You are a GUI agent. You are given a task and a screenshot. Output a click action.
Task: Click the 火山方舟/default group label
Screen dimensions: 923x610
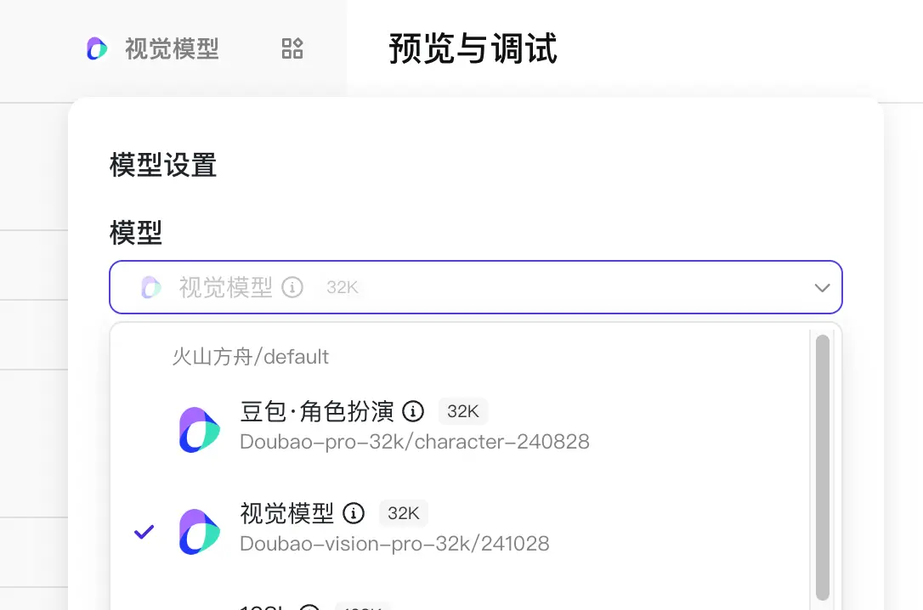pyautogui.click(x=250, y=357)
